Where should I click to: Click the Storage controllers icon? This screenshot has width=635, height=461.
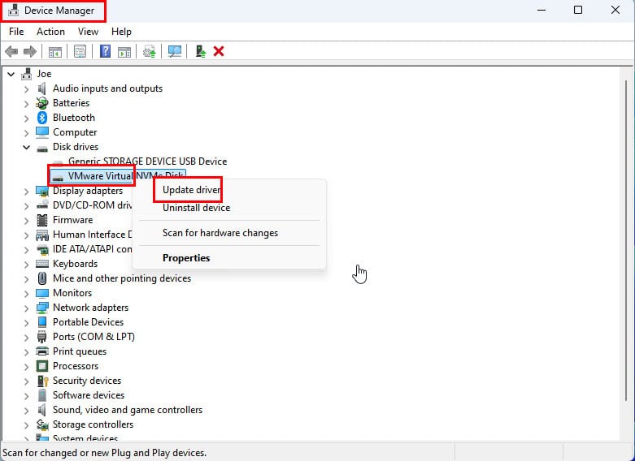pyautogui.click(x=42, y=424)
